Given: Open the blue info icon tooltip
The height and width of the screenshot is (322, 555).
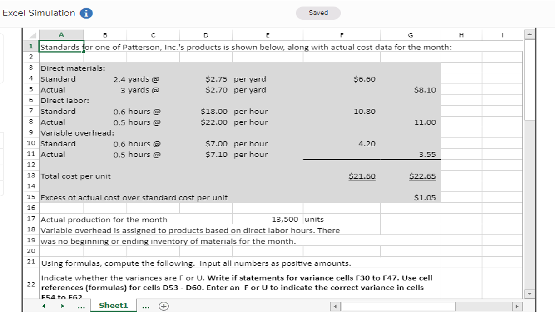Looking at the screenshot, I should click(x=85, y=13).
